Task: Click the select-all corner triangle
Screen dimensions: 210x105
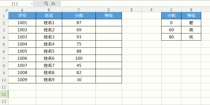Action: click(x=6, y=10)
